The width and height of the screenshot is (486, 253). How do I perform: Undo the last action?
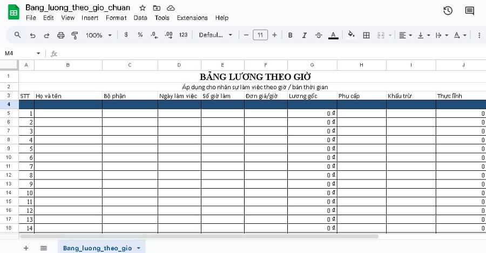pyautogui.click(x=32, y=35)
